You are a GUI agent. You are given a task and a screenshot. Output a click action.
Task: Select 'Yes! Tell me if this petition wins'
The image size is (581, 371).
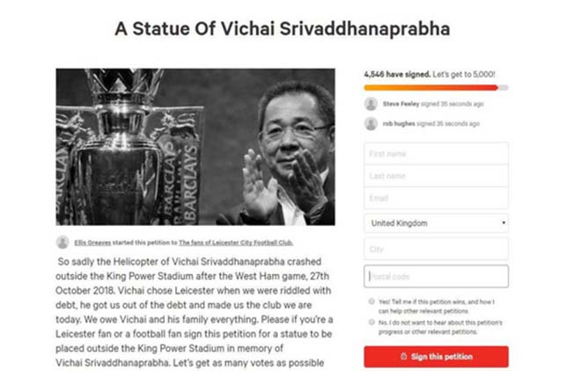tap(371, 302)
